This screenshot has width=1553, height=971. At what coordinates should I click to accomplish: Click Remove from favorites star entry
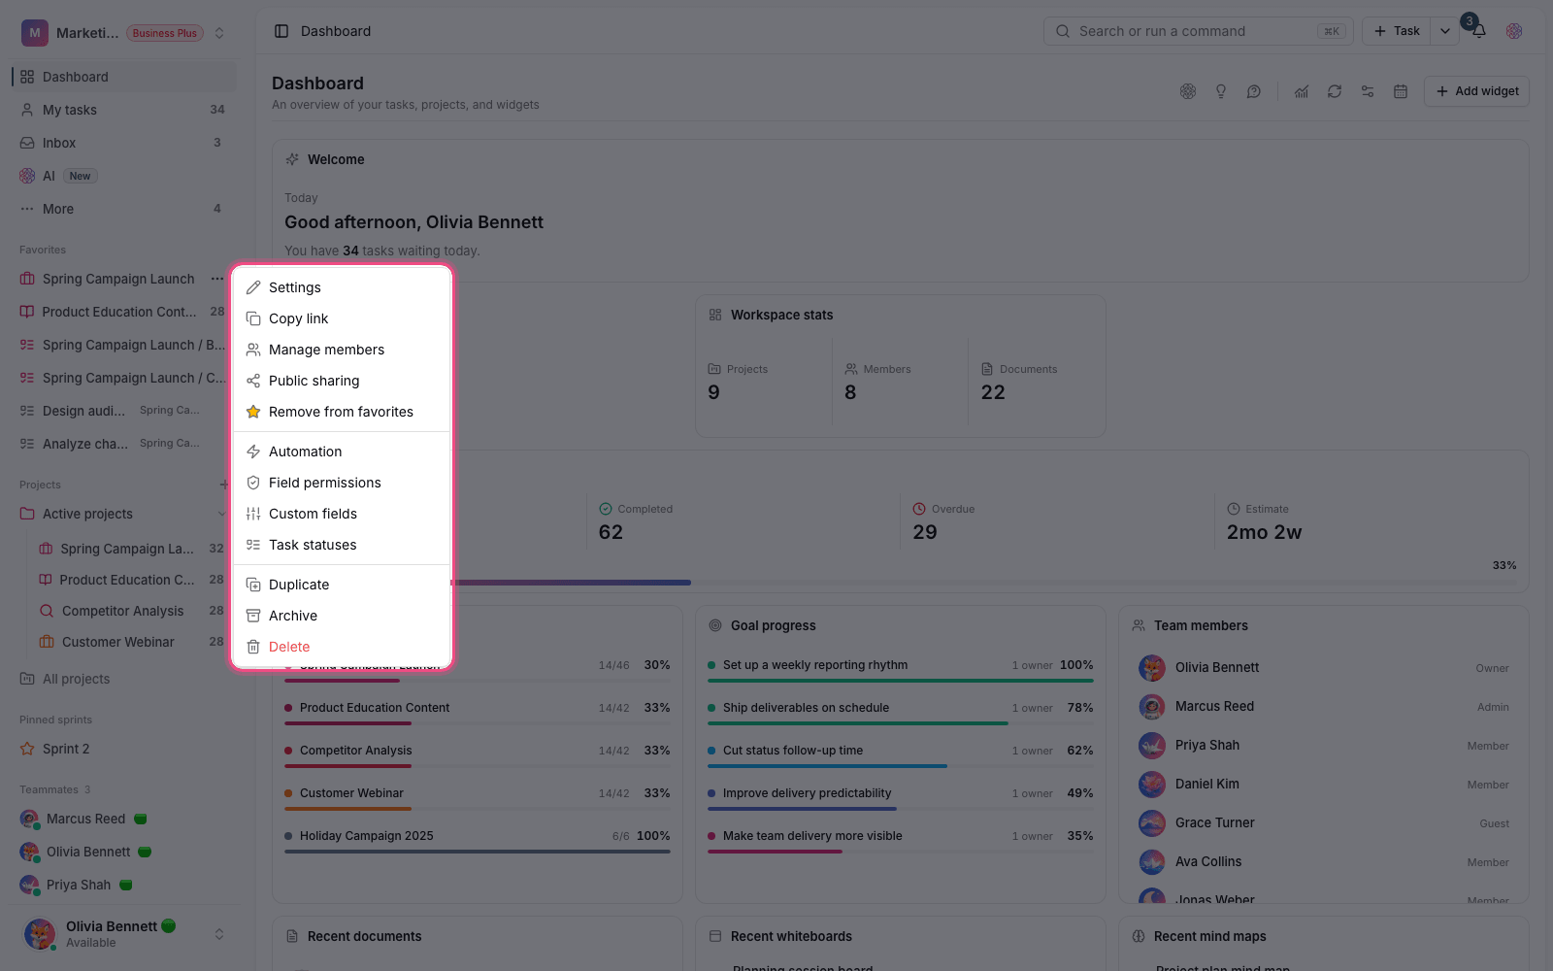coord(342,412)
